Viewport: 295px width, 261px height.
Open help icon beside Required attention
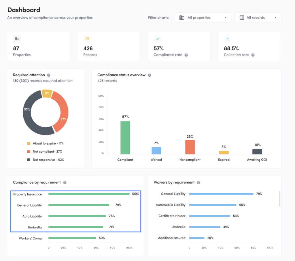click(x=49, y=75)
